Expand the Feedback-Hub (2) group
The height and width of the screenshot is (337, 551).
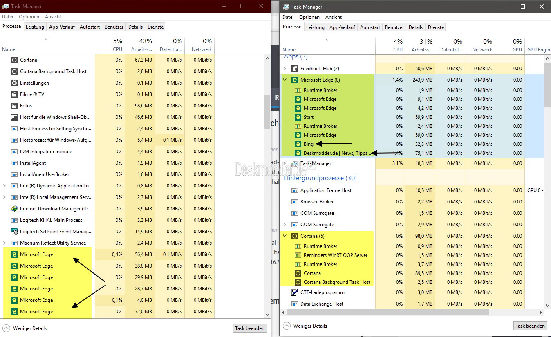(285, 69)
